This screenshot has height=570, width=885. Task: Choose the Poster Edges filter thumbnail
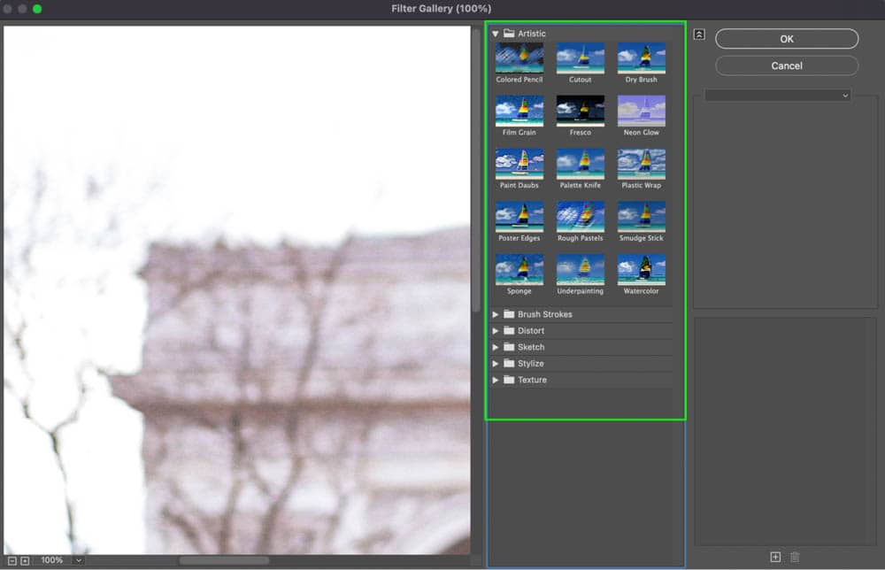click(x=519, y=217)
